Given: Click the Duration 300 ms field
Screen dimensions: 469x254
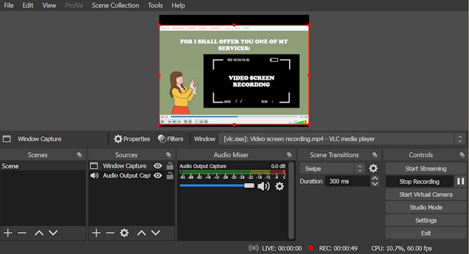Looking at the screenshot, I should click(x=347, y=181).
